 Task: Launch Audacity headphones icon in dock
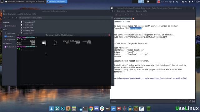130,109
